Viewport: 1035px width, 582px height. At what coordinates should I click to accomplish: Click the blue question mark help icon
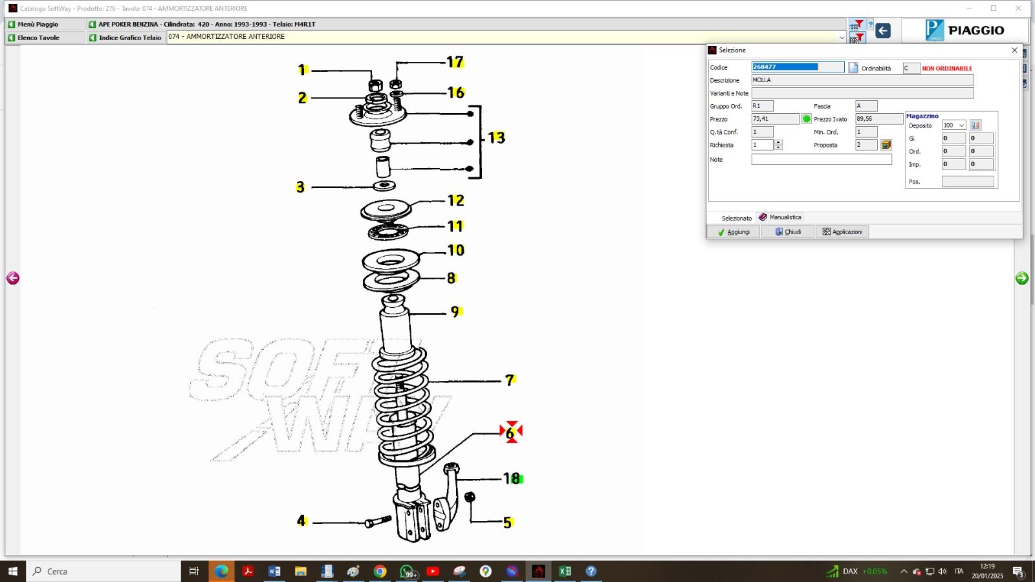871,25
